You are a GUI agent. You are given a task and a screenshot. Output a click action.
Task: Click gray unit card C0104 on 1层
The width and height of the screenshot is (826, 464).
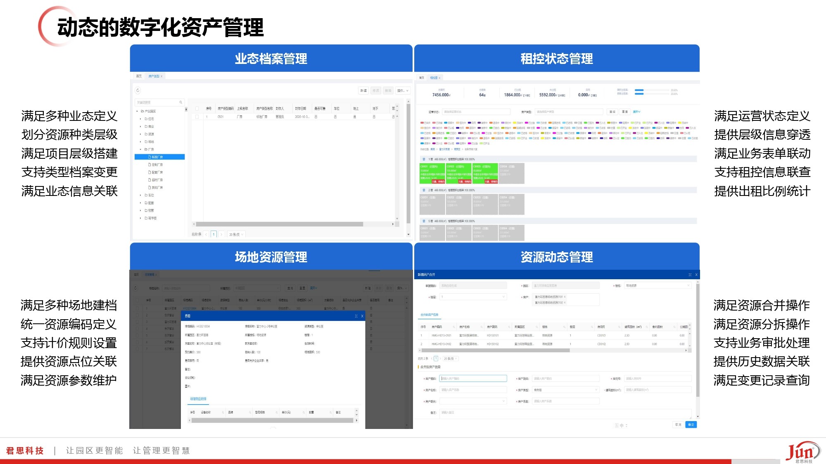tap(511, 173)
